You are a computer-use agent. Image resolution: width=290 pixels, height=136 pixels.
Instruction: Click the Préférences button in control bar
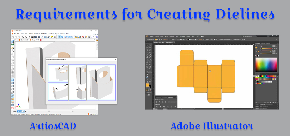point(236,40)
